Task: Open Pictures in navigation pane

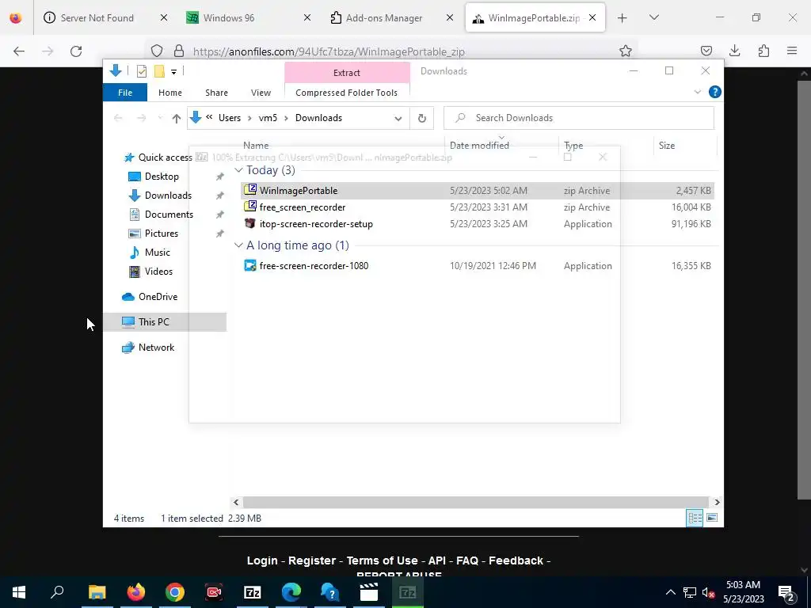Action: (x=153, y=234)
